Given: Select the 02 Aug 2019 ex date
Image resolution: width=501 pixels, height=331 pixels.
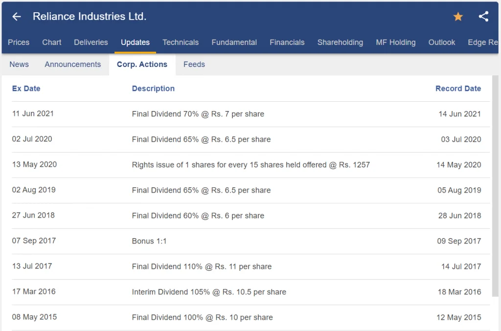Looking at the screenshot, I should [x=34, y=190].
